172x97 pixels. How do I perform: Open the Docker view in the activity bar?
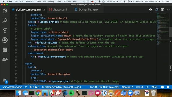(5, 60)
